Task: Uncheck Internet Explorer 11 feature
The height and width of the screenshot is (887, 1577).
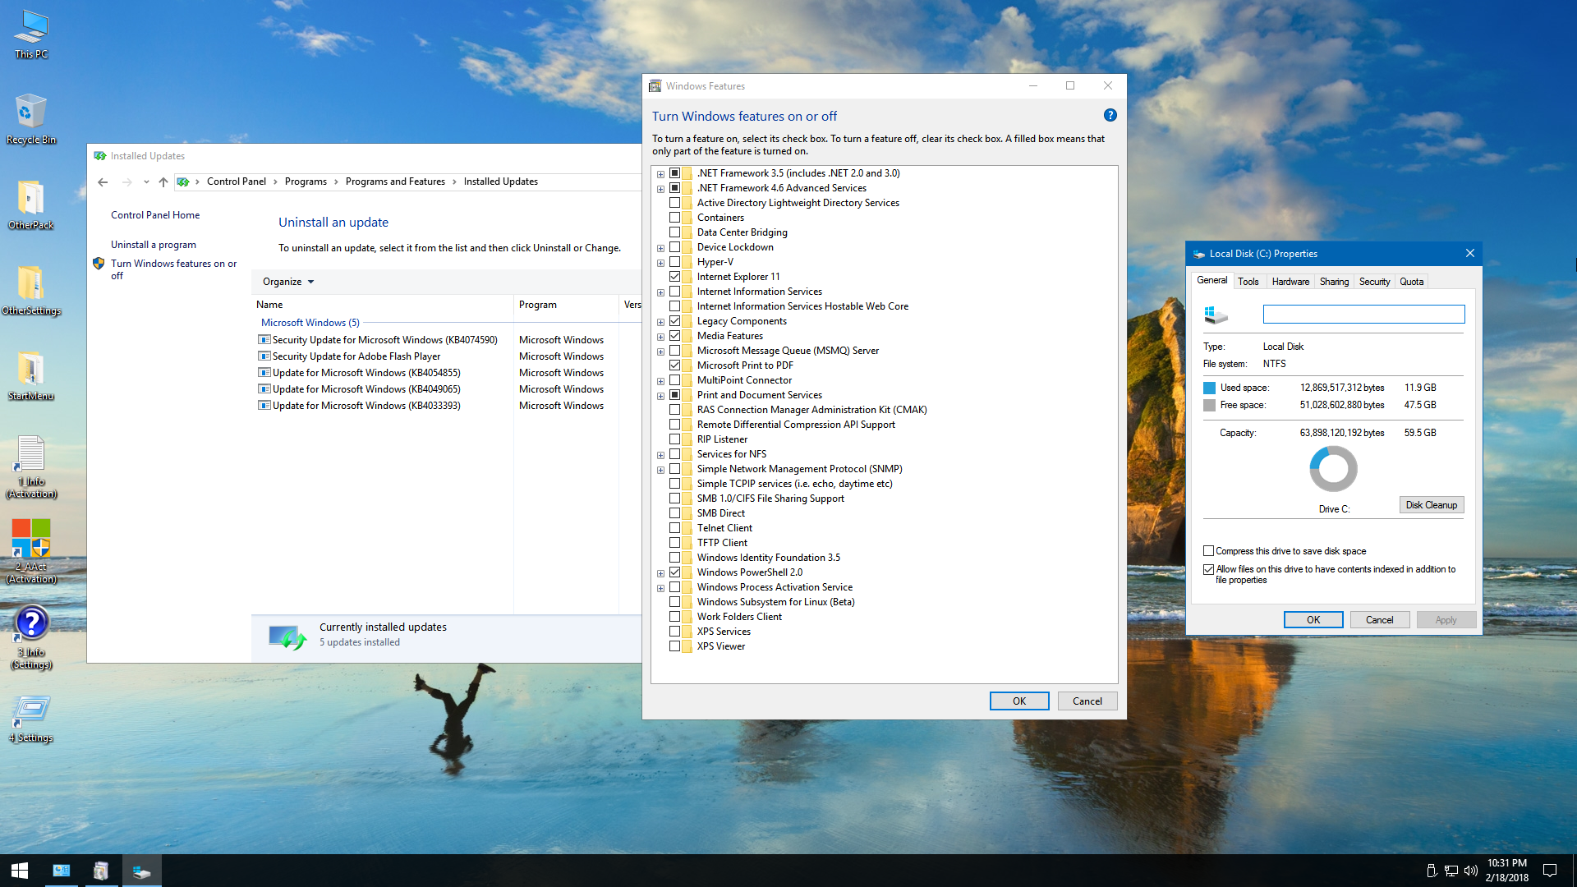Action: (x=674, y=277)
